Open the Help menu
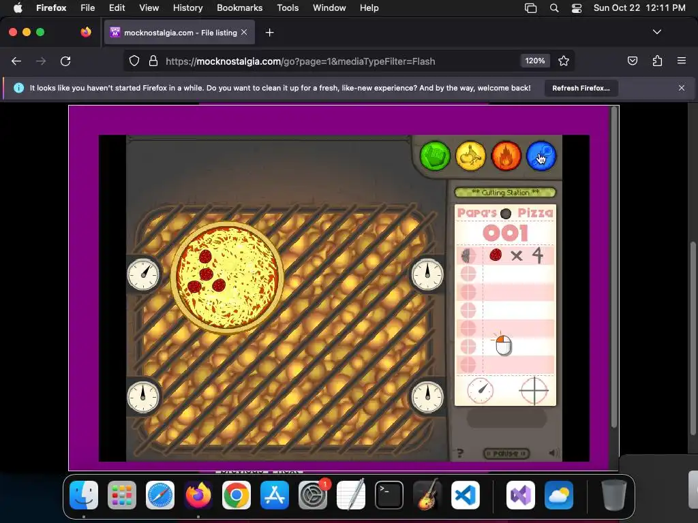This screenshot has width=698, height=523. click(x=369, y=8)
